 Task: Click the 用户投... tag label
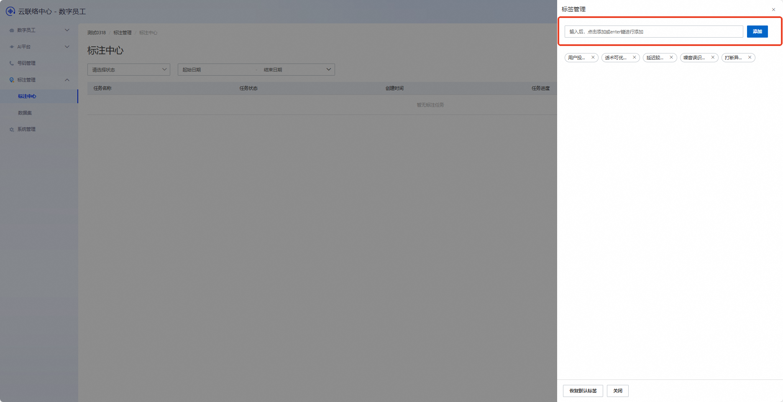[577, 58]
